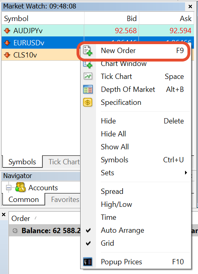
Task: Click the New Order document icon
Action: pyautogui.click(x=88, y=51)
